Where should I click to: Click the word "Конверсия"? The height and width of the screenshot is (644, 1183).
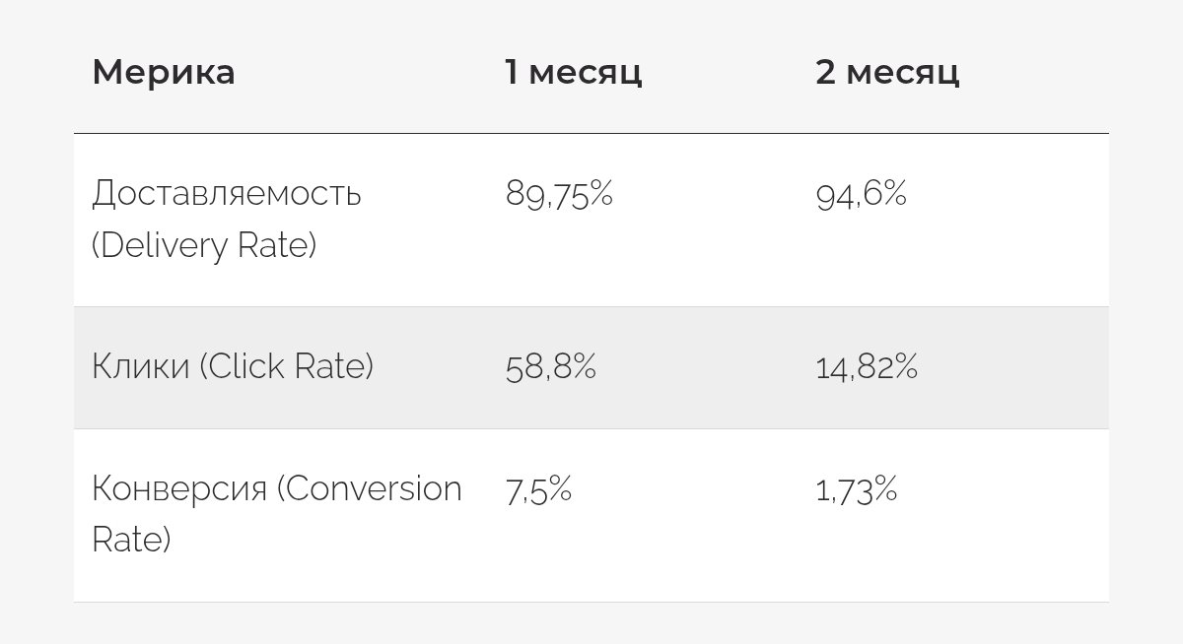(x=179, y=489)
